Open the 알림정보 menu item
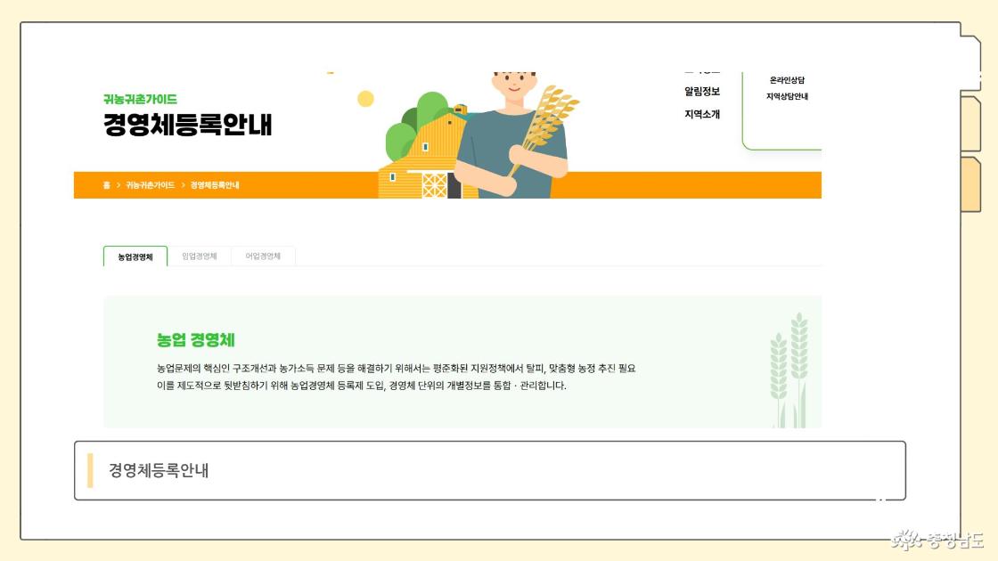998x561 pixels. pos(702,92)
